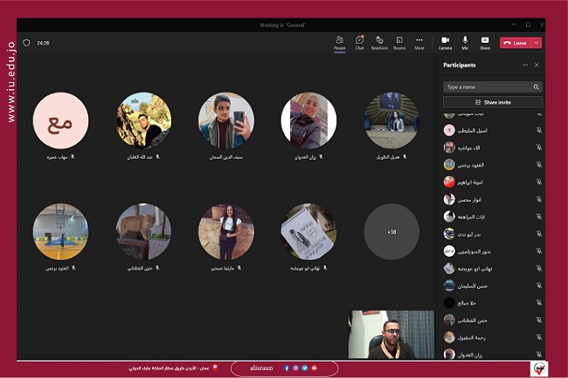The width and height of the screenshot is (568, 378).
Task: Open Participants panel more options ellipsis
Action: click(525, 65)
